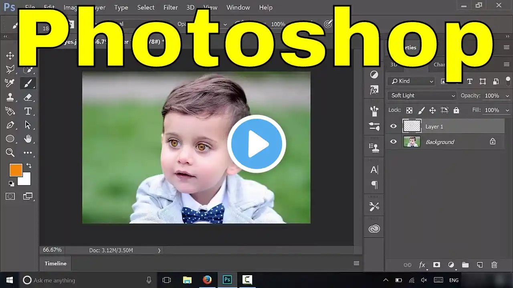This screenshot has height=288, width=513.
Task: Select the Eyedropper tool
Action: point(10,83)
